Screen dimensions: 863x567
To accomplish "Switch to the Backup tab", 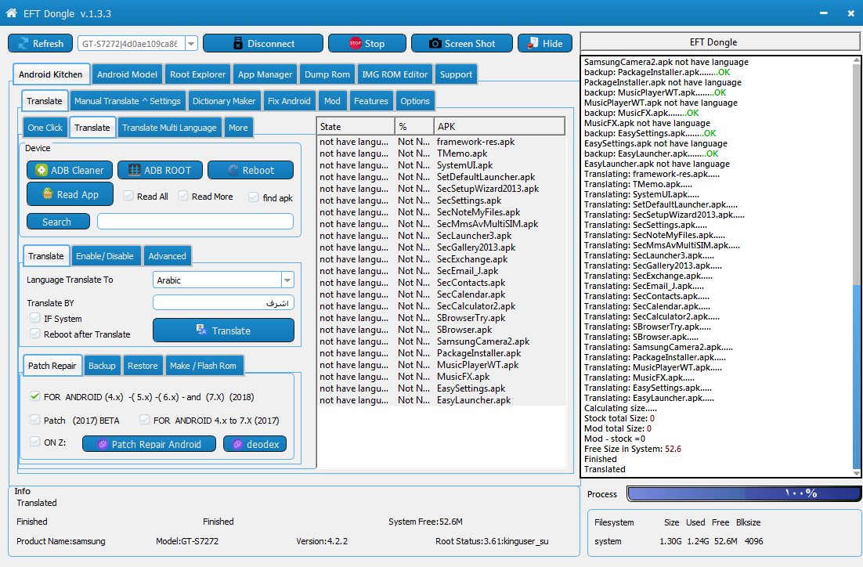I will point(102,366).
